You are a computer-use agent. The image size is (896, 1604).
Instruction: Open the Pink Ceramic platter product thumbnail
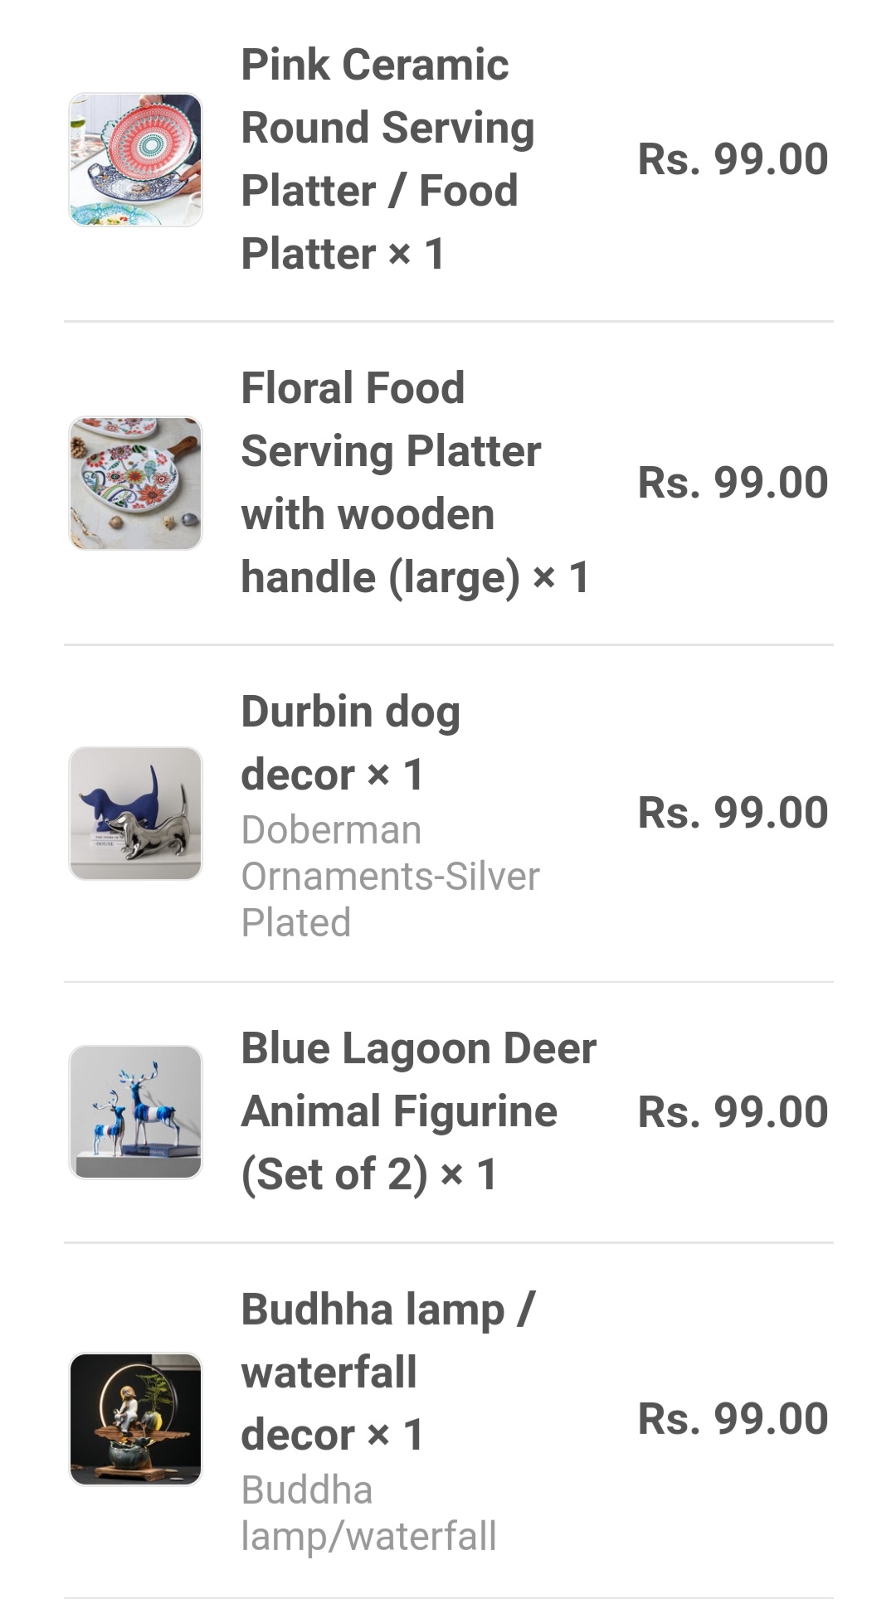[x=135, y=159]
